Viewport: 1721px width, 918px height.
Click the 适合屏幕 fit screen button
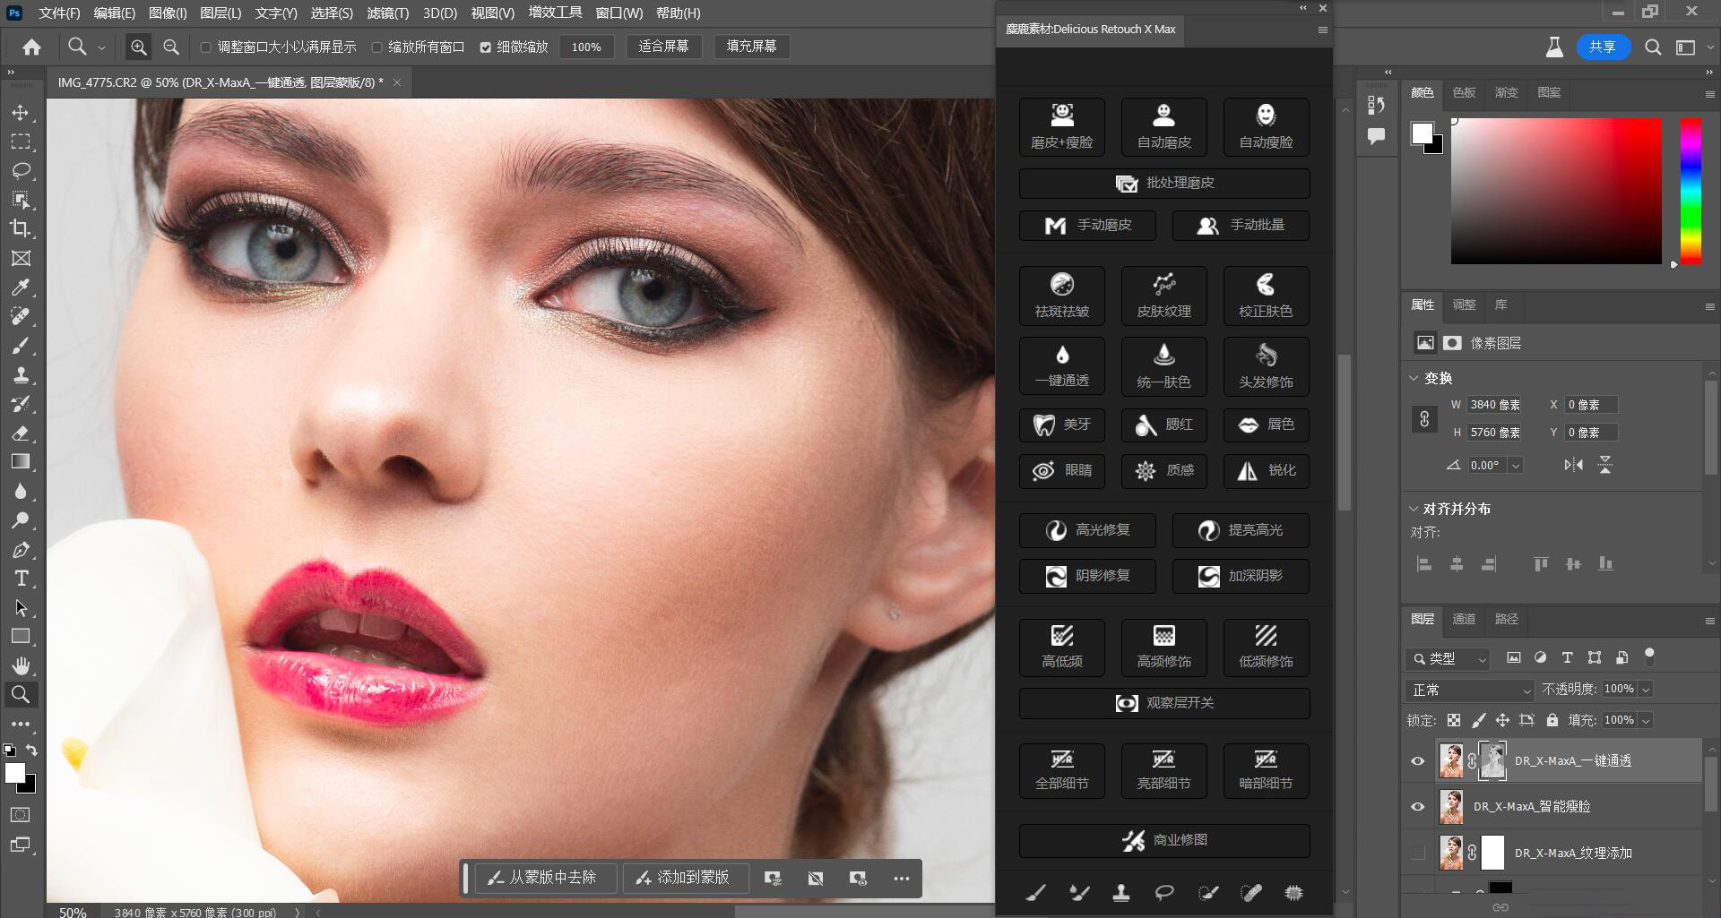click(x=663, y=47)
